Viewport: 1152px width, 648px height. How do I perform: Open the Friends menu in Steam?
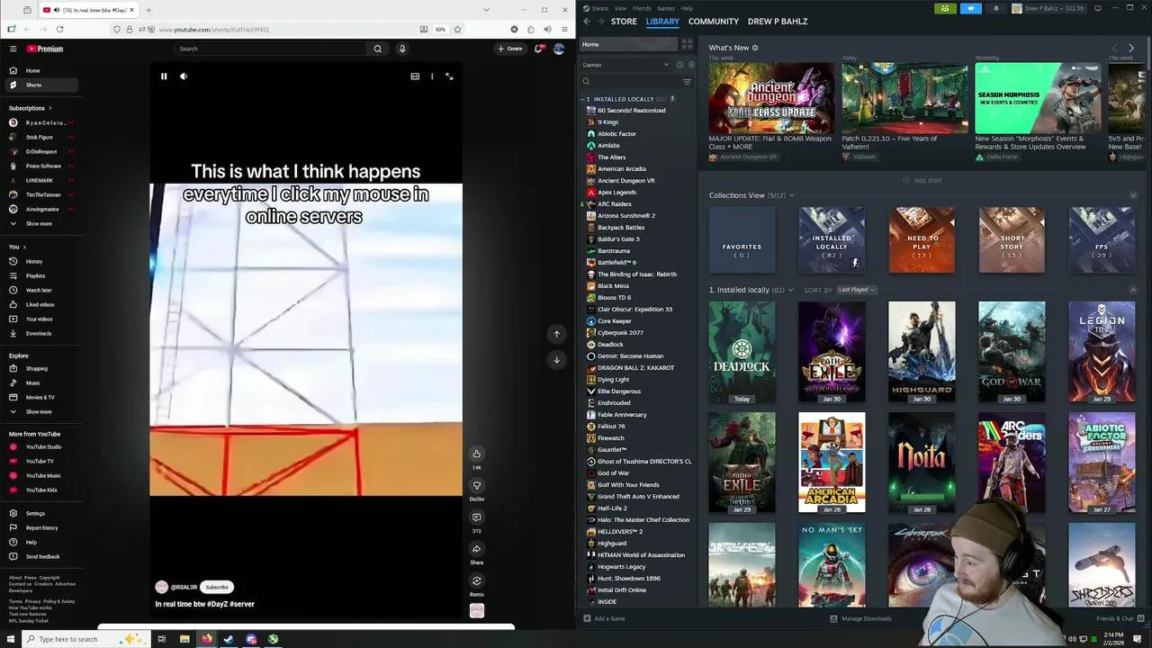pos(642,8)
